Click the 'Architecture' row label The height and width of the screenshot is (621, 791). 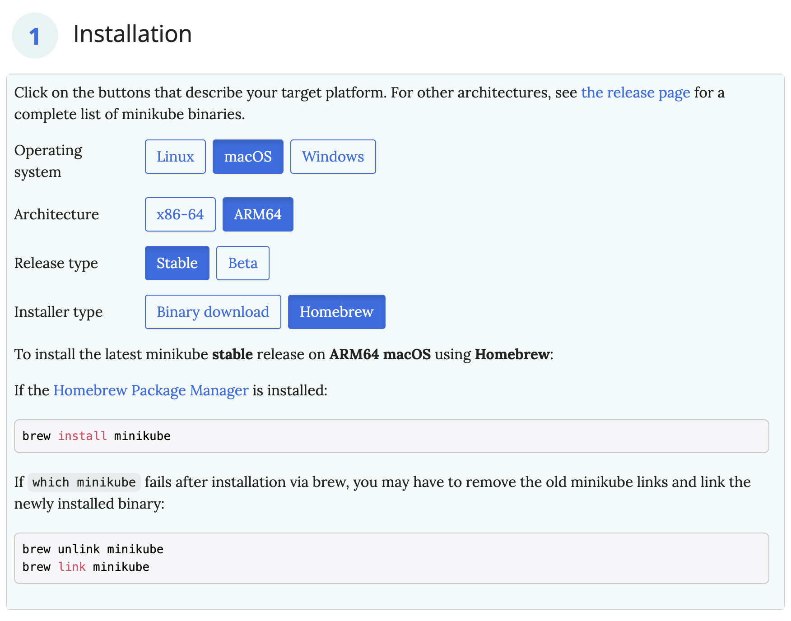(56, 214)
